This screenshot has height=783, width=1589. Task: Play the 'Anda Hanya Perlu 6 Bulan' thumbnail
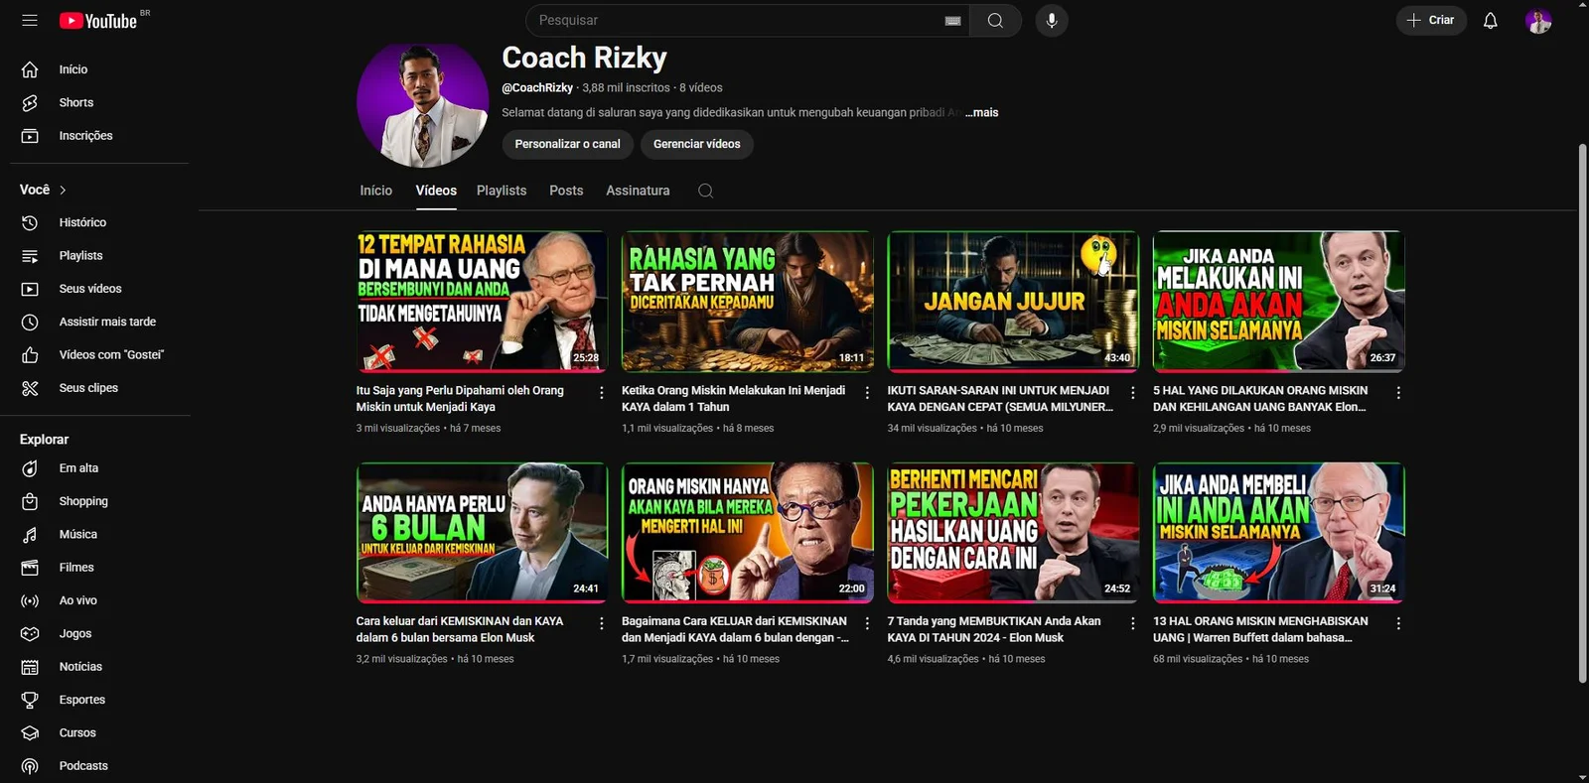click(x=482, y=532)
